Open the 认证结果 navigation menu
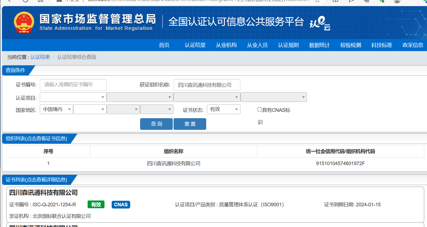The image size is (427, 227). coord(195,45)
